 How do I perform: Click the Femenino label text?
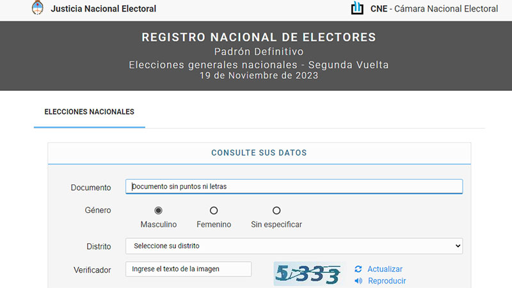pos(214,225)
